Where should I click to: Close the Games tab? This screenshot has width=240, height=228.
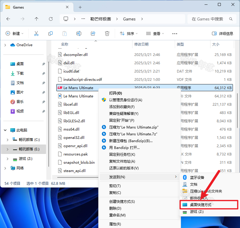[x=67, y=7]
